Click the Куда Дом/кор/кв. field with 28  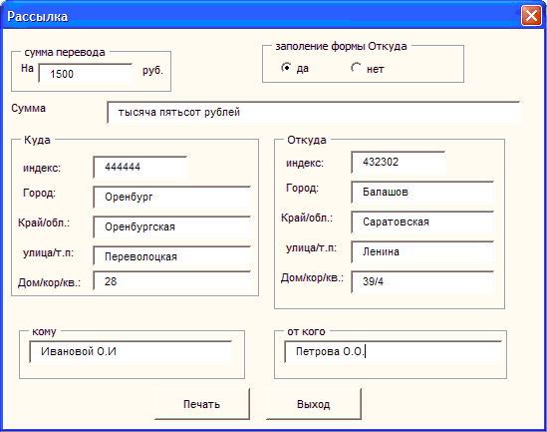tap(172, 281)
